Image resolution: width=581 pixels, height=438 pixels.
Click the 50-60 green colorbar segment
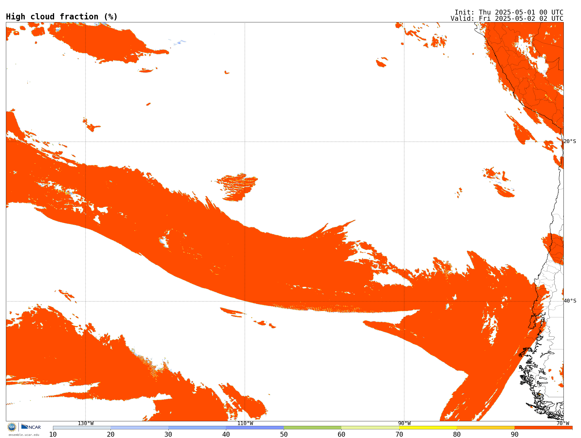(x=313, y=428)
